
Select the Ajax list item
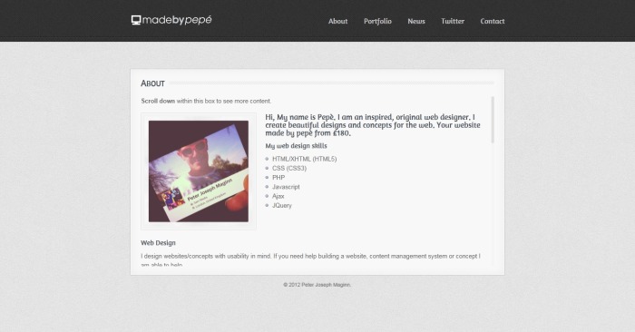tap(278, 196)
